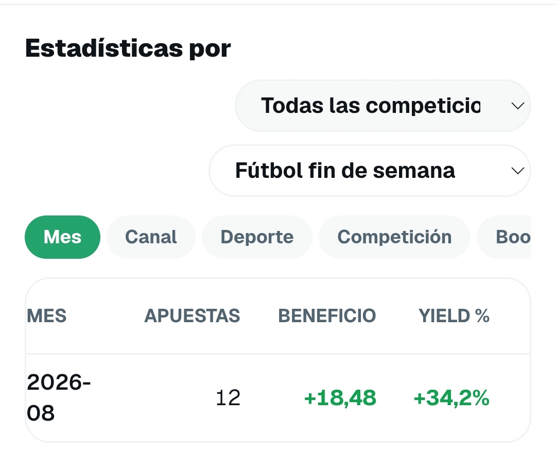Open the 'Todas las competiciones' dropdown

(x=383, y=106)
